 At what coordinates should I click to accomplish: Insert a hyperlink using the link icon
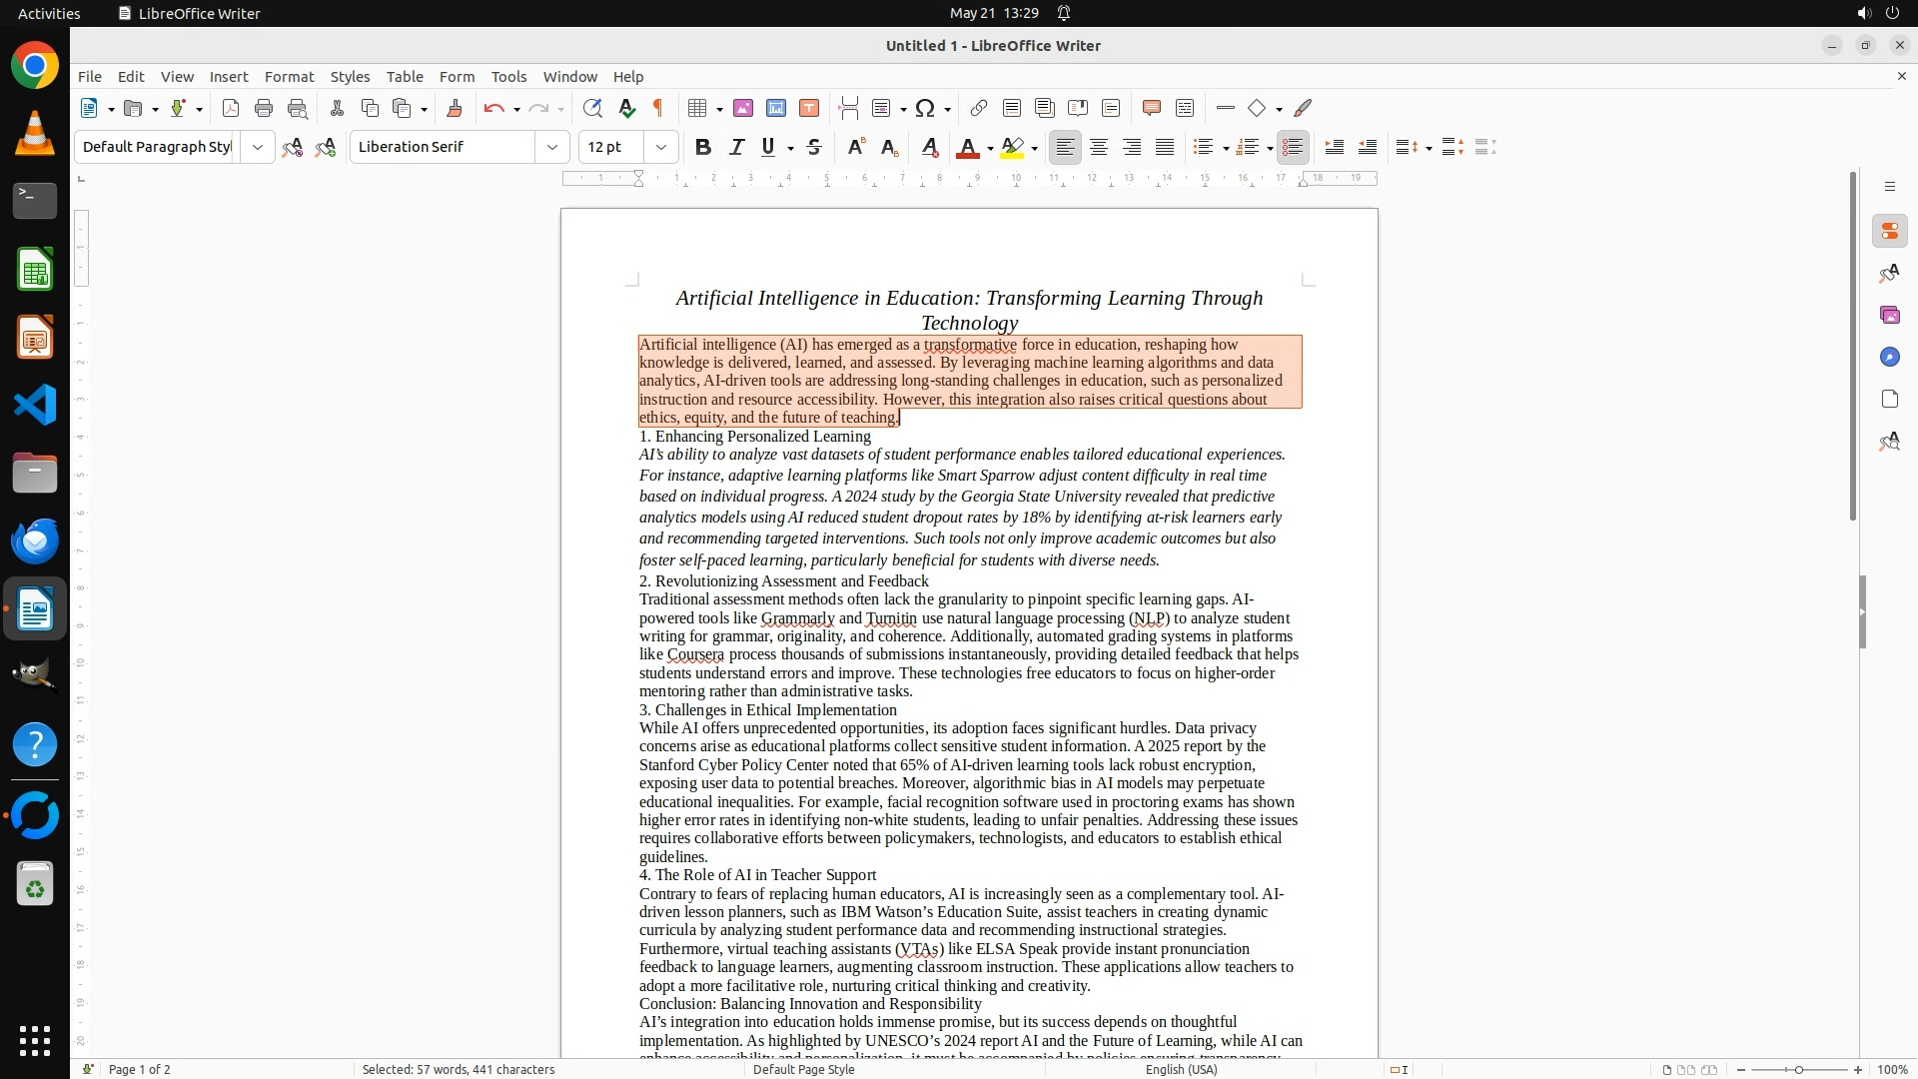click(978, 108)
